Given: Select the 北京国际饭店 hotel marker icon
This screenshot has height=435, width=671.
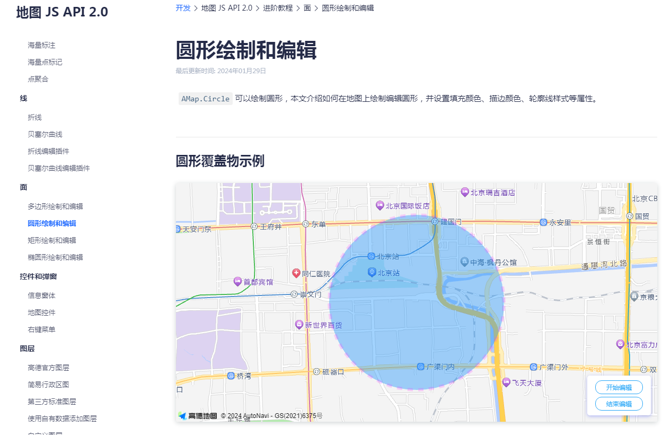Looking at the screenshot, I should (379, 205).
